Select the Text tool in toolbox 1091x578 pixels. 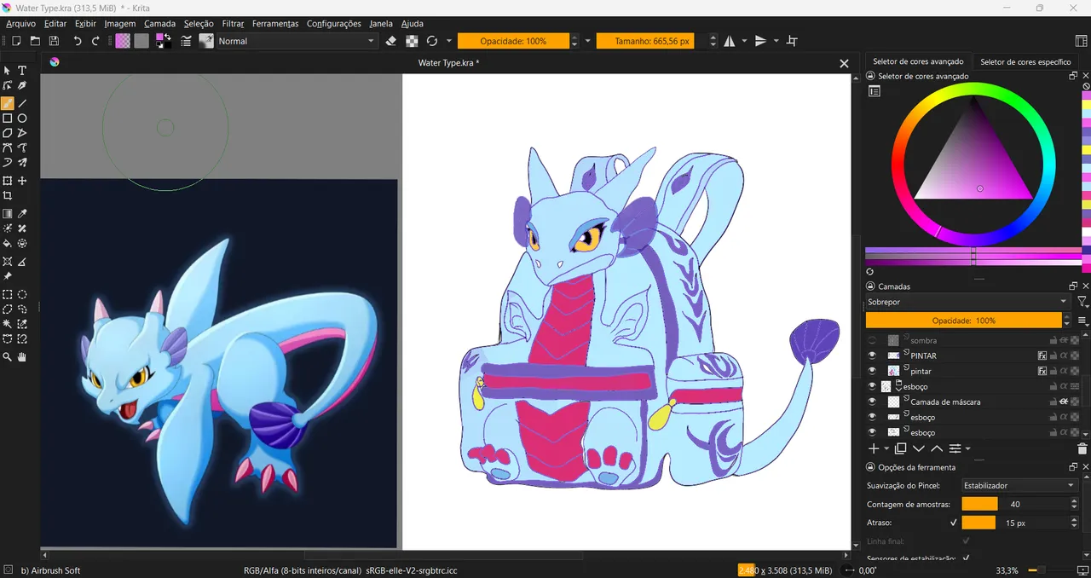click(x=23, y=71)
